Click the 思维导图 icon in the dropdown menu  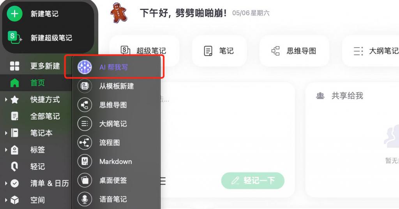point(85,105)
